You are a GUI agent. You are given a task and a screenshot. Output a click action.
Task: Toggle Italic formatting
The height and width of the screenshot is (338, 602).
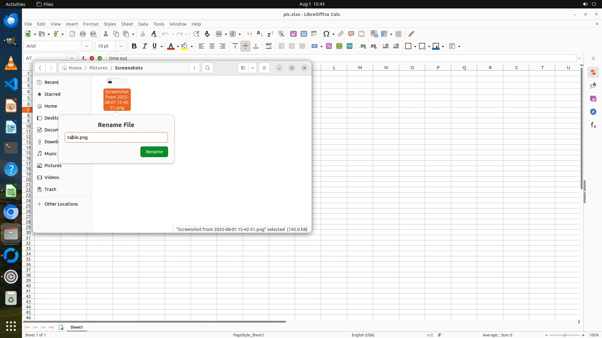pos(145,46)
